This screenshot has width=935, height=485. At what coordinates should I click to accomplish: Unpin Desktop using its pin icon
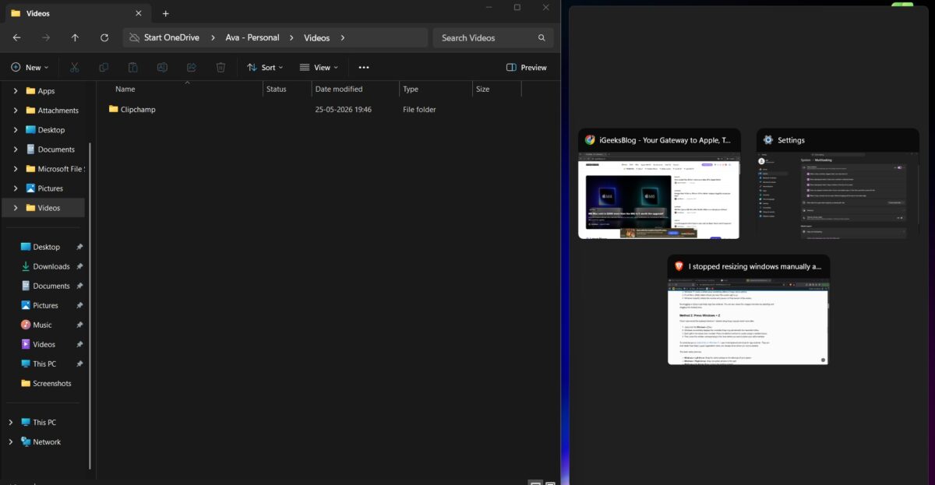click(x=79, y=247)
